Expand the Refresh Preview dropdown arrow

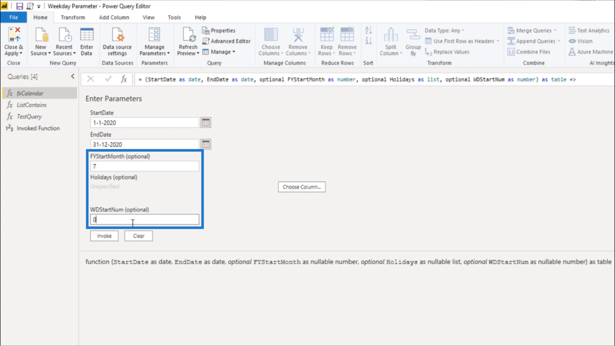pos(198,53)
